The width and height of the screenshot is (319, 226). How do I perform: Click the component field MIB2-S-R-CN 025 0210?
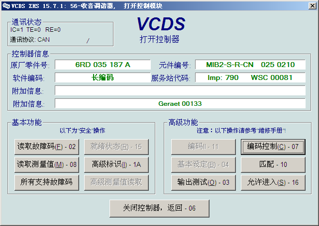[x=250, y=65]
